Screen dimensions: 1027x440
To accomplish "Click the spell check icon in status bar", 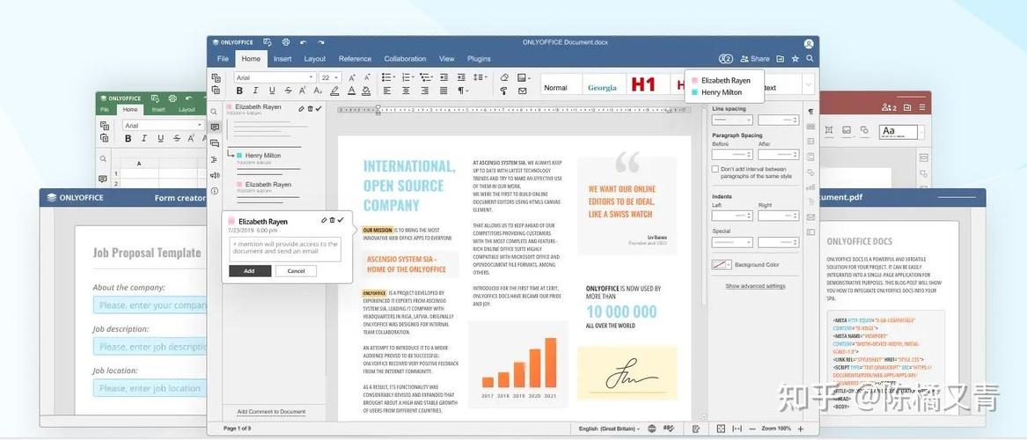I will (x=669, y=429).
